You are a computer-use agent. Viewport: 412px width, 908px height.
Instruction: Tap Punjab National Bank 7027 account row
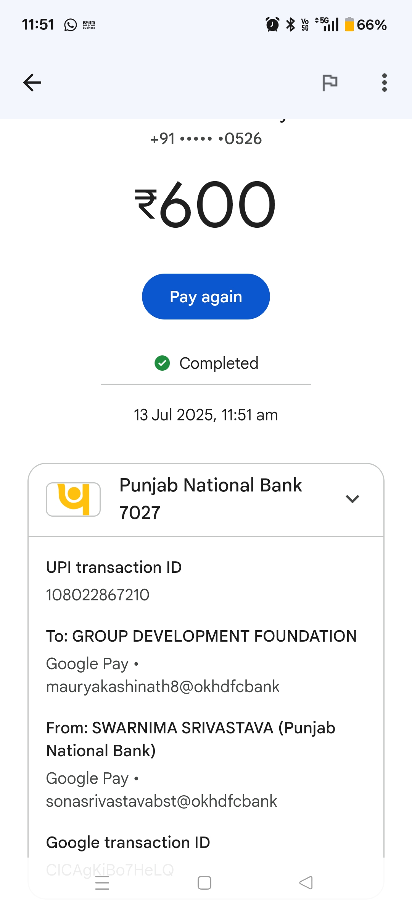coord(211,499)
